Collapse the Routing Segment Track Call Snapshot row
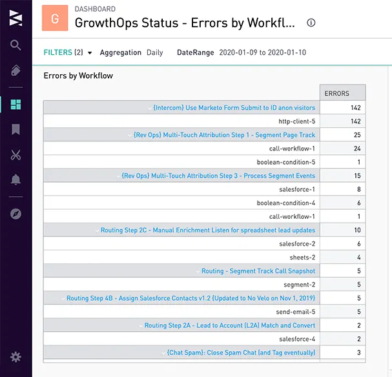The image size is (392, 377). pyautogui.click(x=198, y=271)
